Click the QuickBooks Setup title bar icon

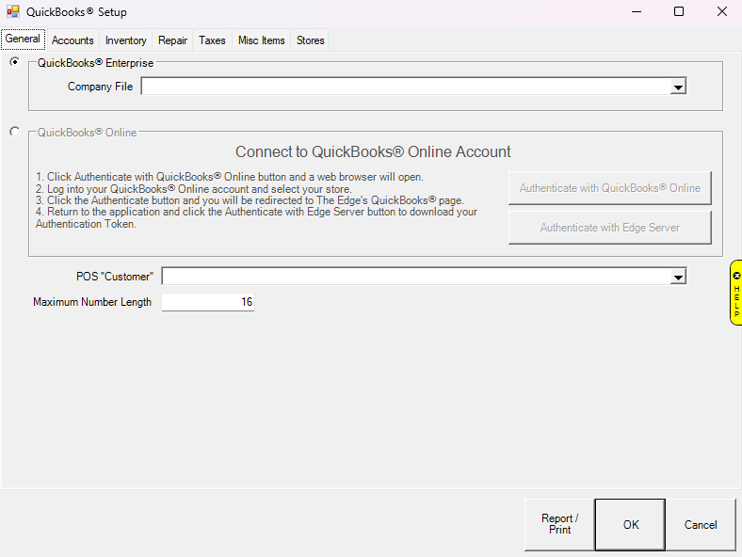[x=13, y=12]
